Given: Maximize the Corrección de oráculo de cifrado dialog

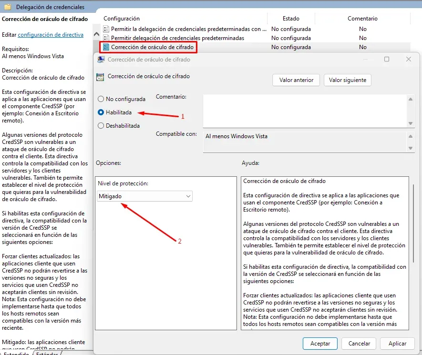Looking at the screenshot, I should (x=386, y=59).
